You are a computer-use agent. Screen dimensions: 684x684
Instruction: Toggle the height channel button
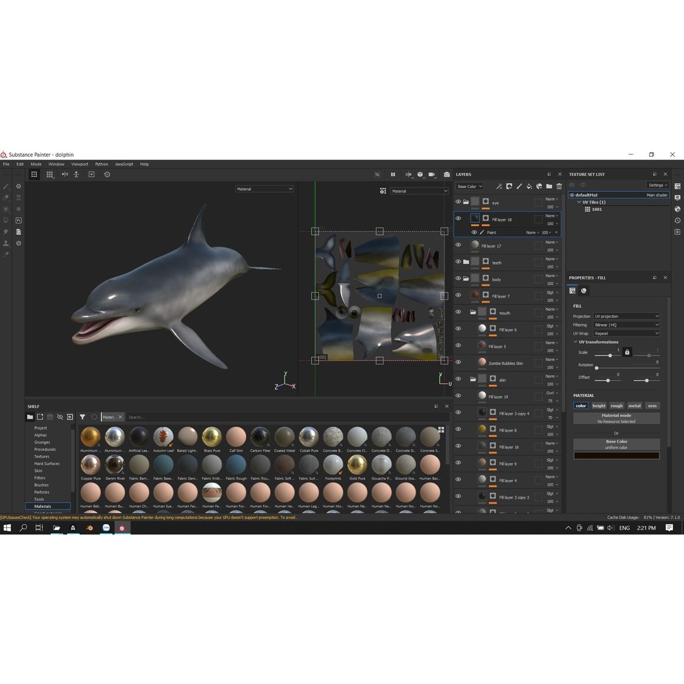[599, 406]
